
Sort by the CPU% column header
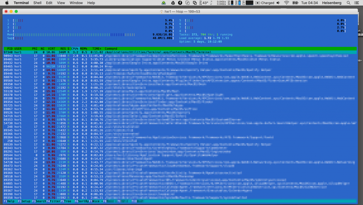(75, 49)
